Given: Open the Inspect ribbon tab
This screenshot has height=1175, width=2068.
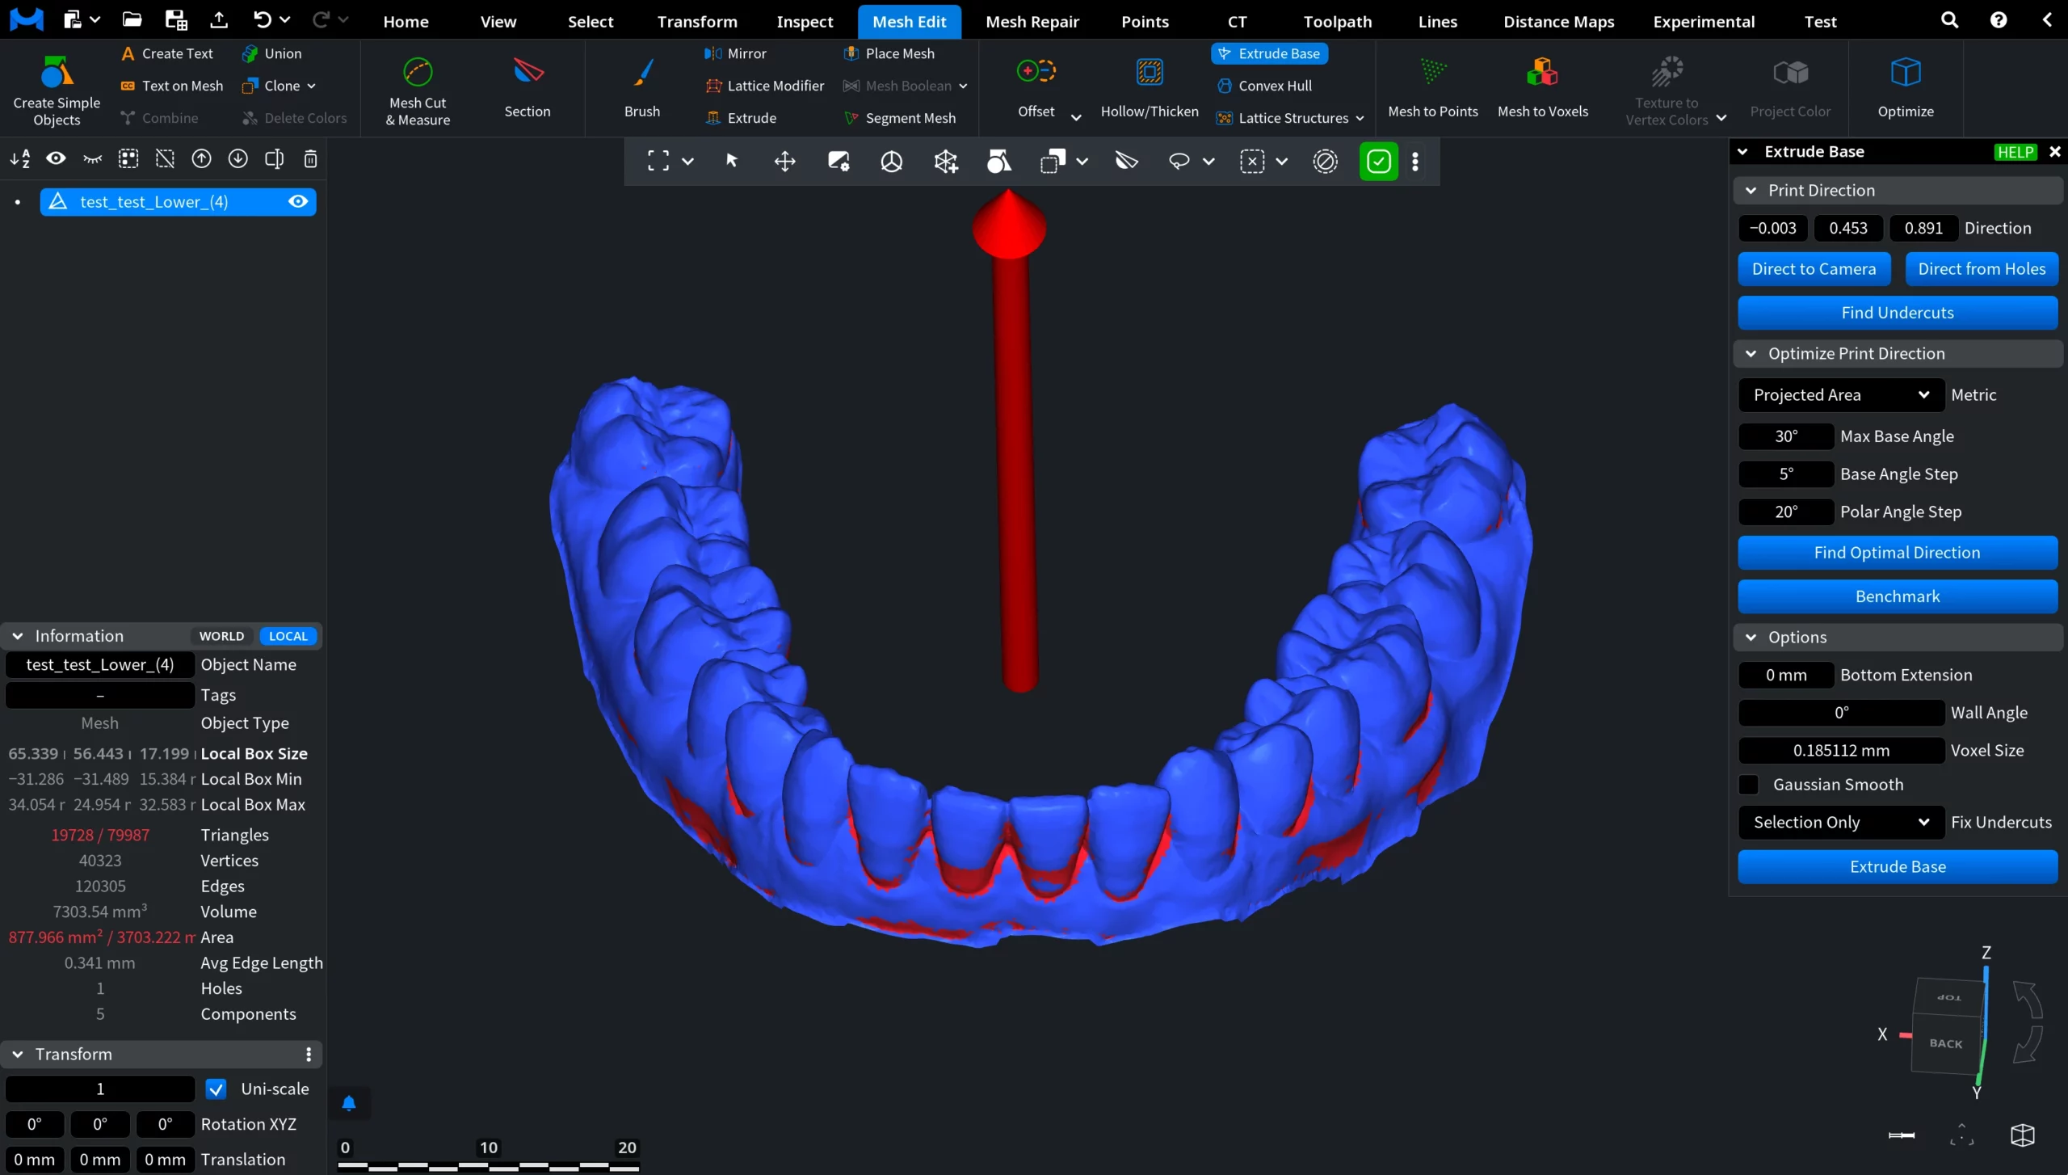Looking at the screenshot, I should (804, 22).
